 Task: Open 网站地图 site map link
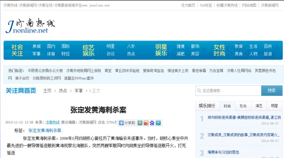249,5
